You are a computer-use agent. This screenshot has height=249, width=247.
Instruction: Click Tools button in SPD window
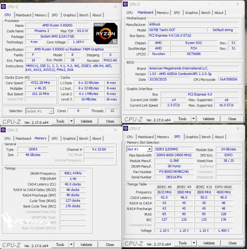coord(183,243)
